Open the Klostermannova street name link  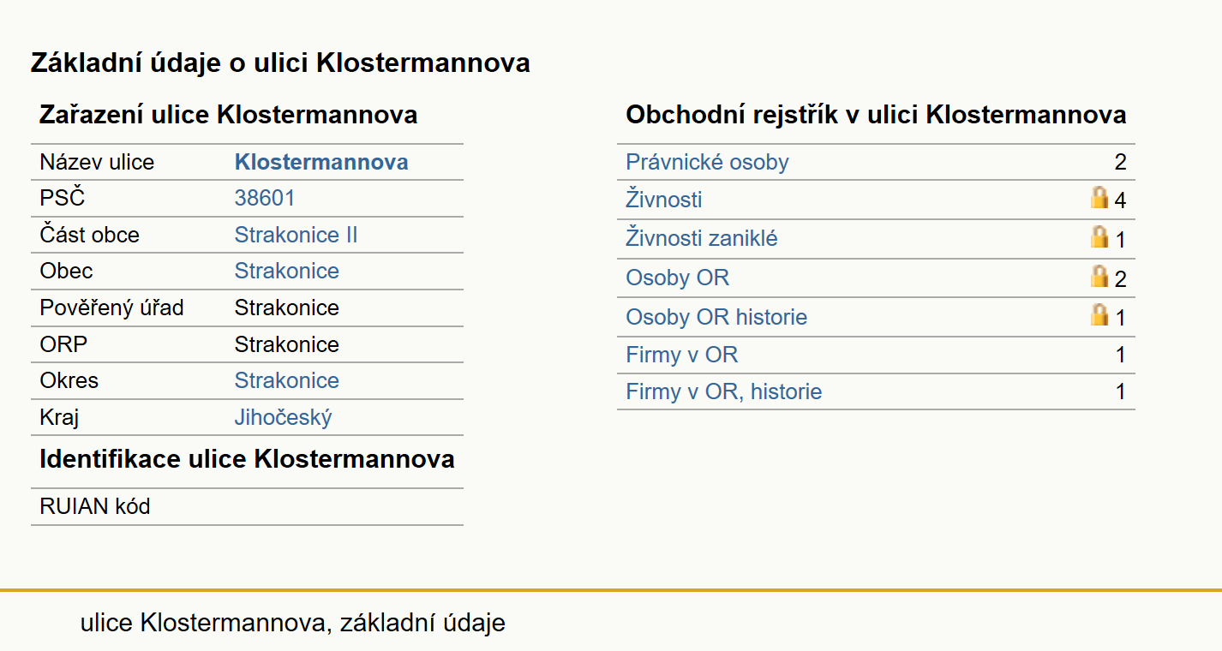click(321, 162)
